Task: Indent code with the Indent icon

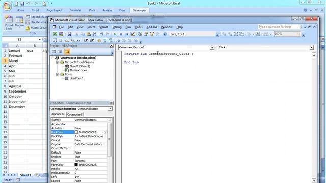Action: click(86, 41)
